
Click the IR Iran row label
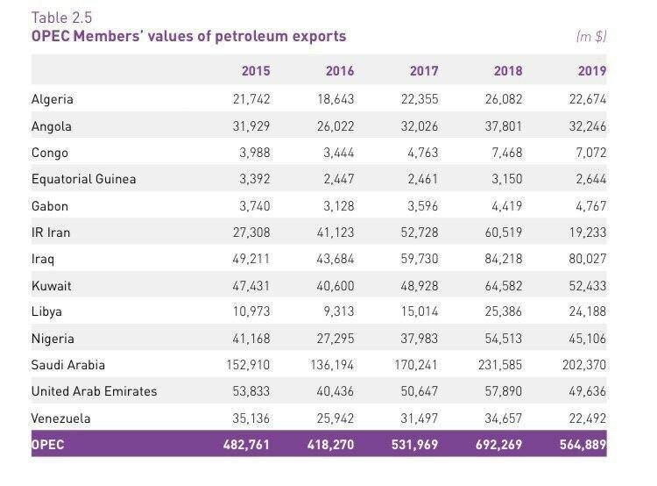point(51,232)
